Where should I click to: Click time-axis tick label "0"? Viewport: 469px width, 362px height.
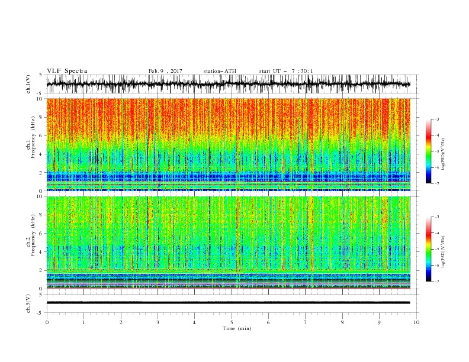coord(47,322)
